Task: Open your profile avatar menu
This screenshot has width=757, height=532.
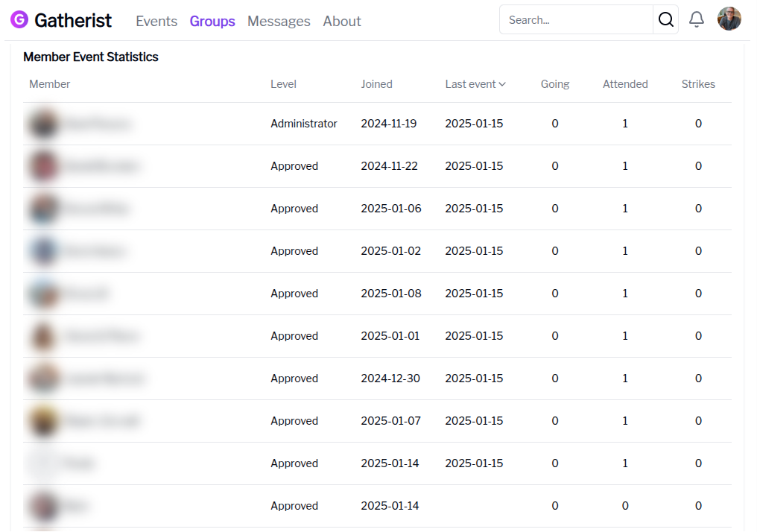Action: [729, 19]
